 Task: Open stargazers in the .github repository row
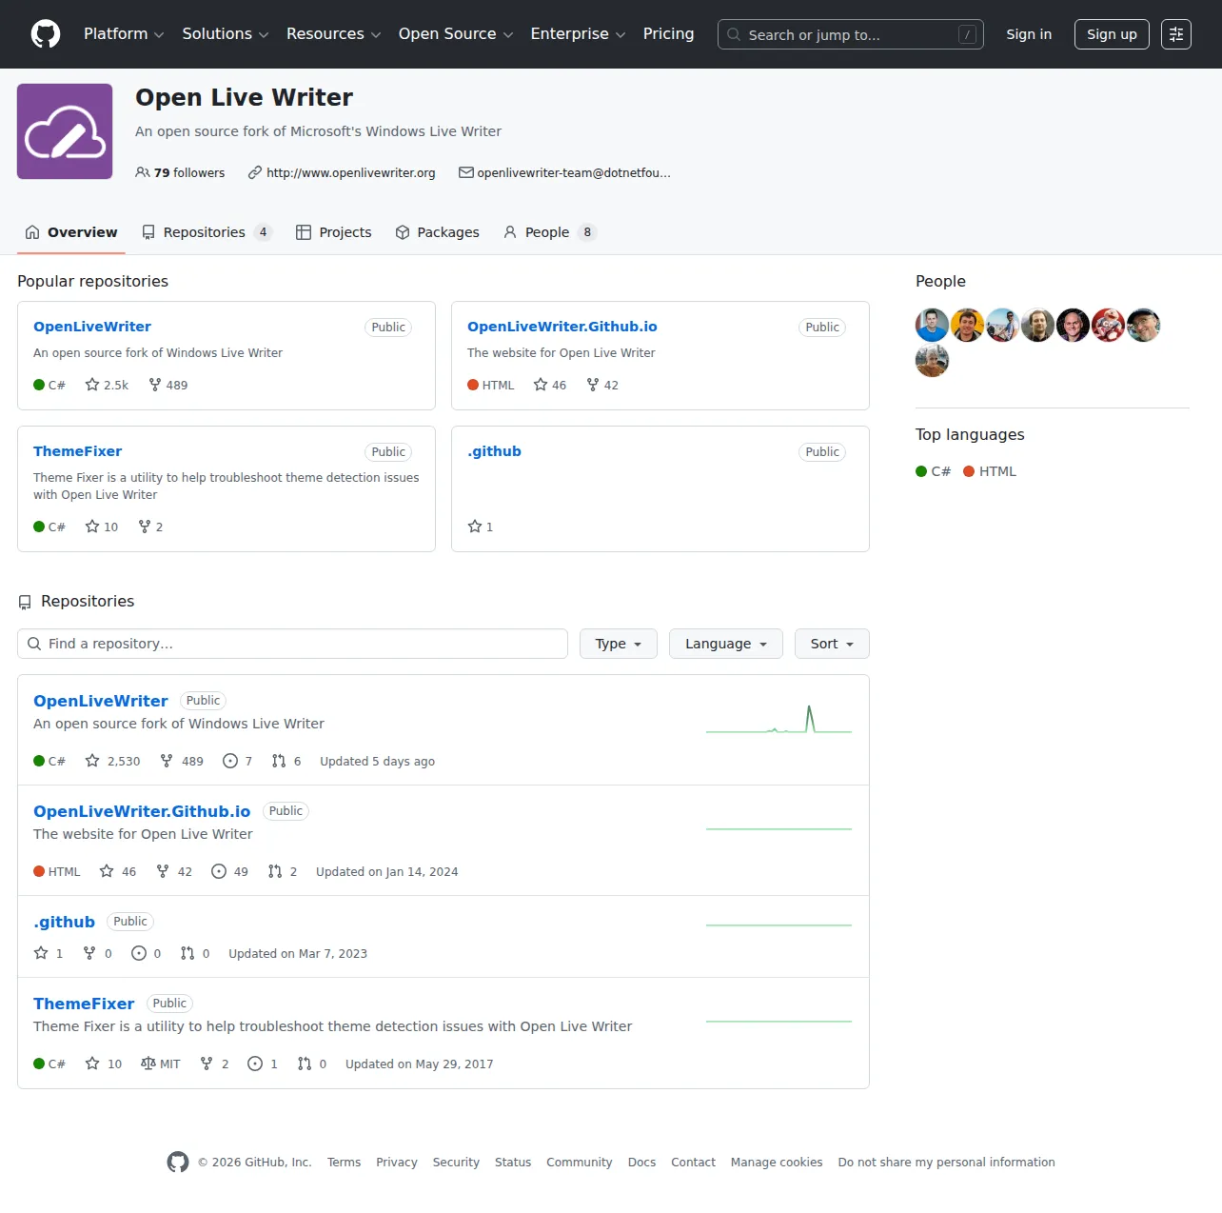point(49,953)
